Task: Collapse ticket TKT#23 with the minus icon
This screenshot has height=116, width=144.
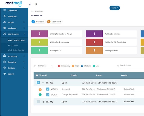Action: click(43, 83)
